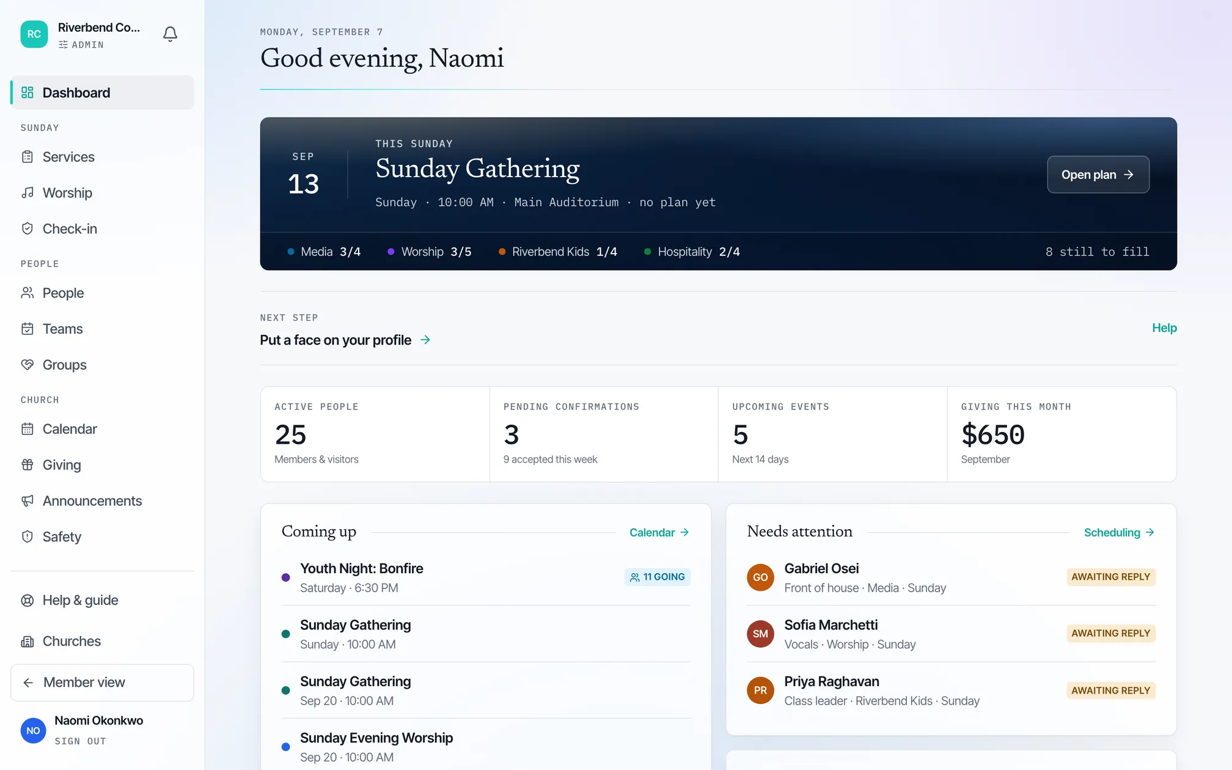Image resolution: width=1232 pixels, height=770 pixels.
Task: Open the Calendar link in Coming up
Action: click(x=659, y=532)
